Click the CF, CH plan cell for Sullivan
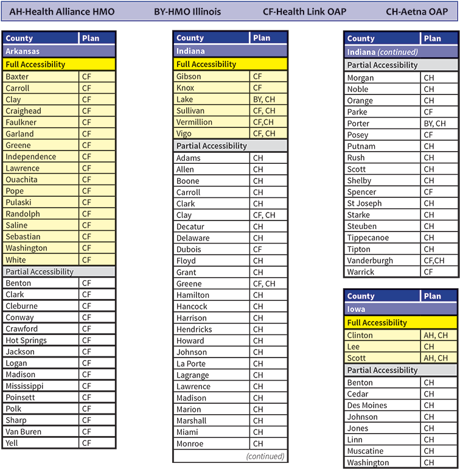The image size is (460, 469). tap(268, 111)
